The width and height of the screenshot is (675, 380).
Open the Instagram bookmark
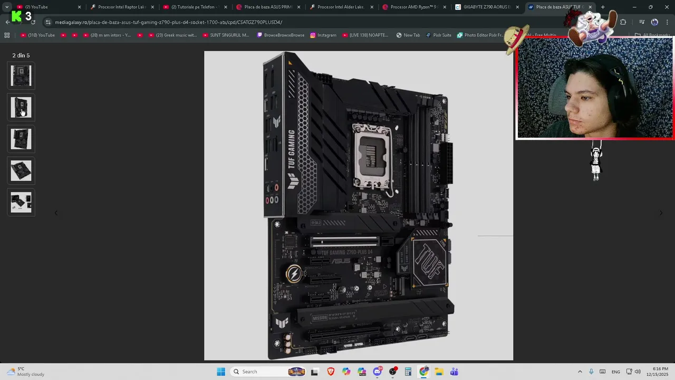[323, 35]
